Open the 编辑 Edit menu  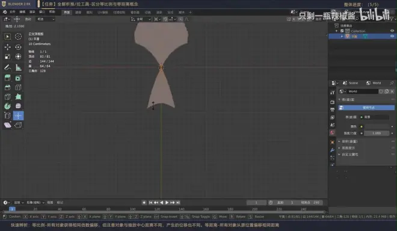(x=22, y=12)
